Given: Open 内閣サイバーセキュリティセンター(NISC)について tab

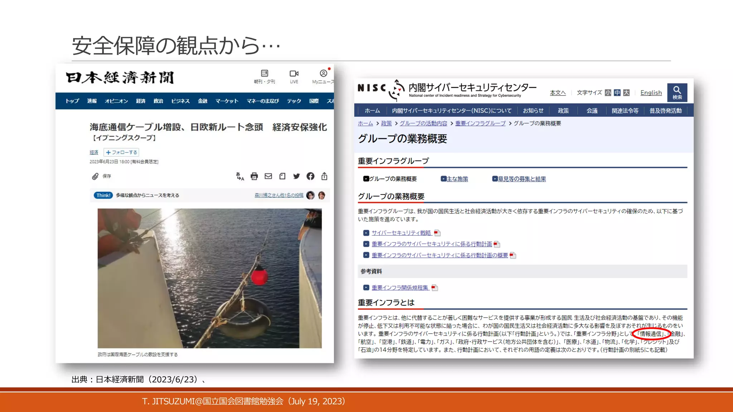Looking at the screenshot, I should [452, 111].
